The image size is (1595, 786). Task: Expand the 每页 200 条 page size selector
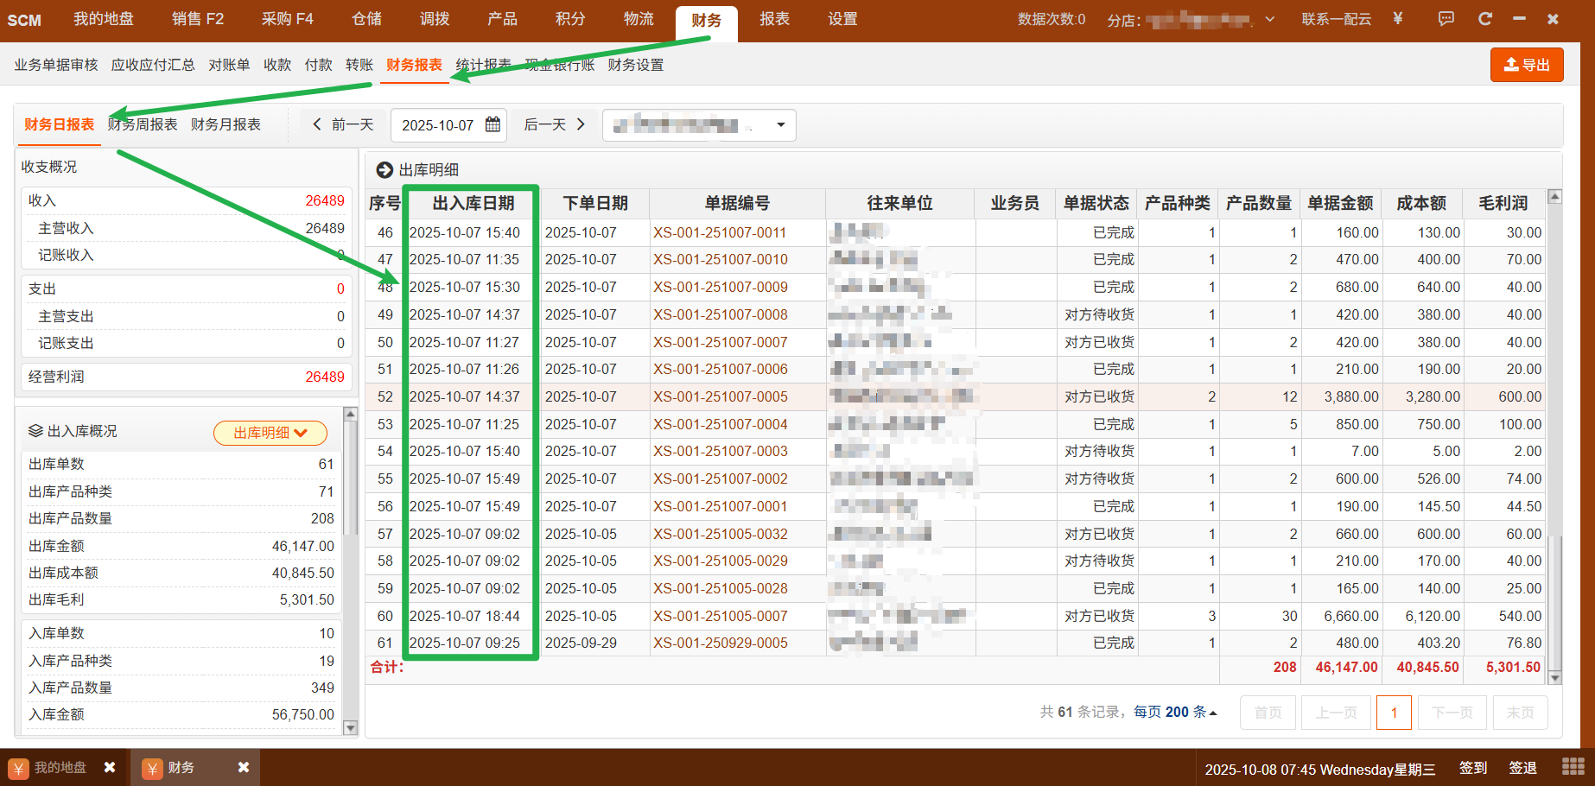[x=1175, y=712]
